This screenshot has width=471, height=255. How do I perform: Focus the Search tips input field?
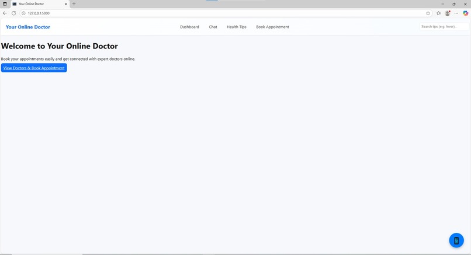pos(444,27)
